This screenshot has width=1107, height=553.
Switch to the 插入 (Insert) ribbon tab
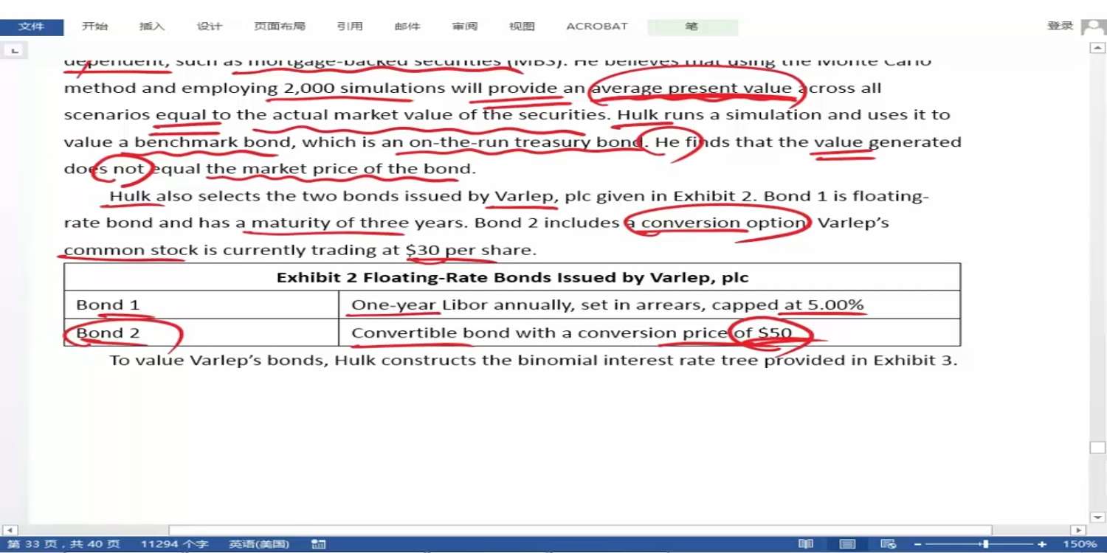pos(152,27)
